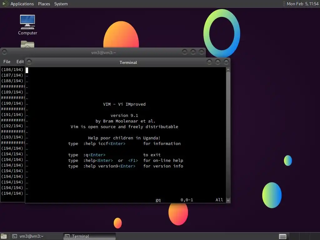The width and height of the screenshot is (320, 240).
Task: Close the vm3@vm3:~ window
Action: [202, 52]
